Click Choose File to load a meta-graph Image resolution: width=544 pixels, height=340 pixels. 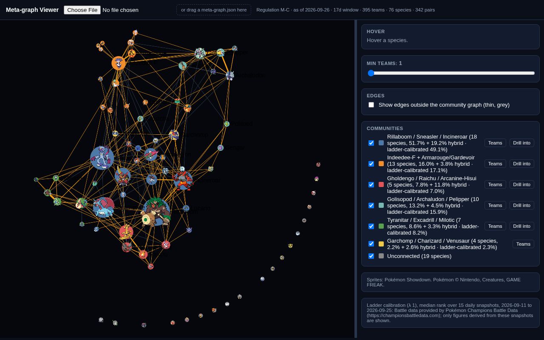click(x=82, y=10)
